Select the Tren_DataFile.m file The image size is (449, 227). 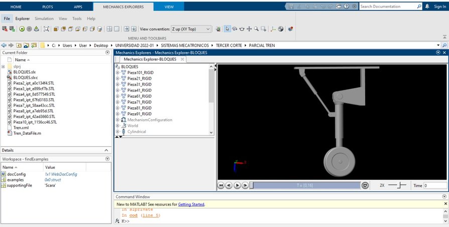27,133
